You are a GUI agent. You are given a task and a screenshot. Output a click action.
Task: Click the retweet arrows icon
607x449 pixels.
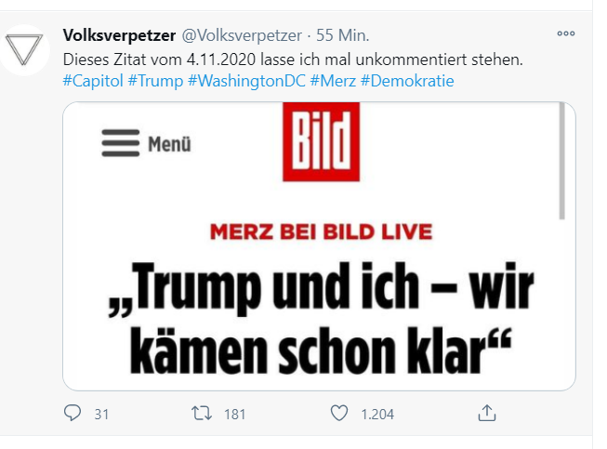click(x=202, y=414)
